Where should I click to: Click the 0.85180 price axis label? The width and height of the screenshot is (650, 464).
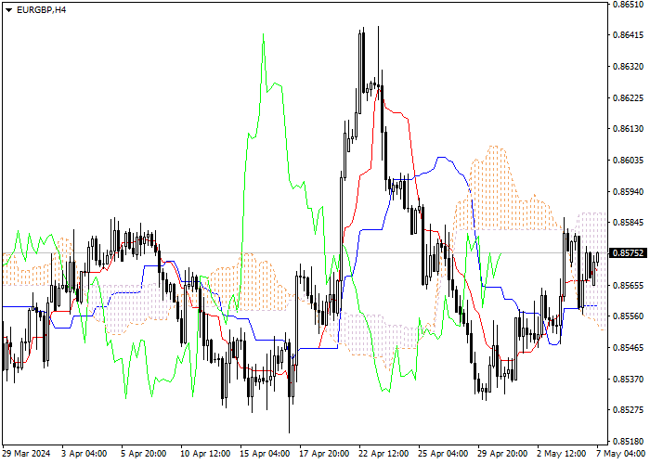(x=628, y=441)
